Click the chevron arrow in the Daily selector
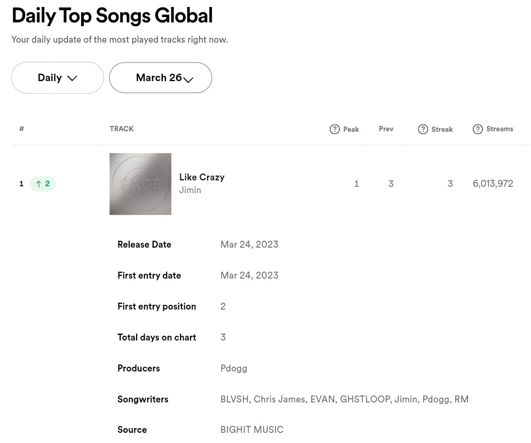This screenshot has width=531, height=443. (x=72, y=78)
